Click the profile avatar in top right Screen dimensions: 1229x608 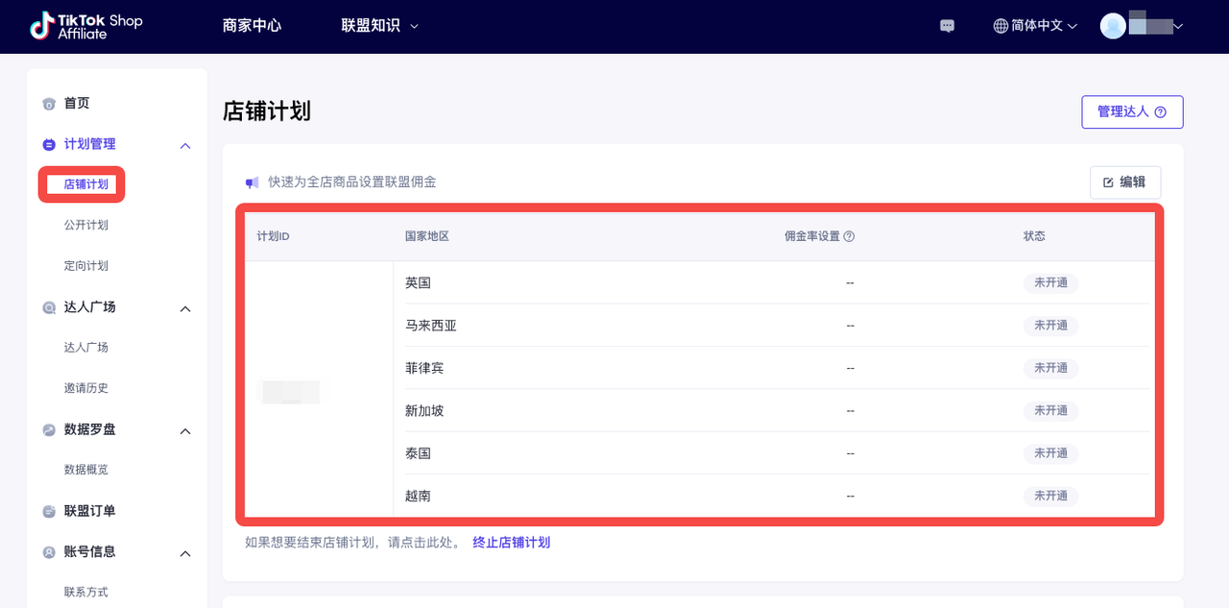(1112, 26)
